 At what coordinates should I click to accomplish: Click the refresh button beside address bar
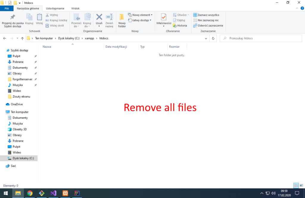click(x=213, y=38)
